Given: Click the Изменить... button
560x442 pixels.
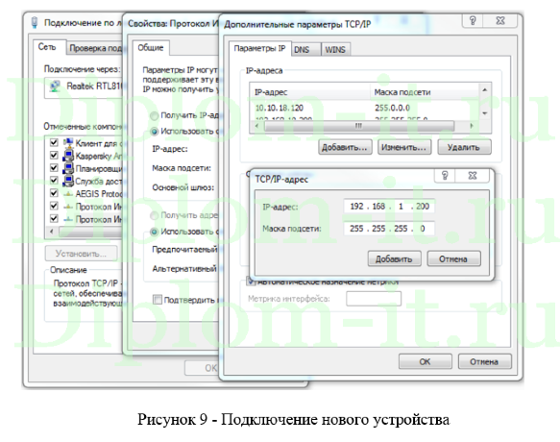Looking at the screenshot, I should click(x=404, y=147).
